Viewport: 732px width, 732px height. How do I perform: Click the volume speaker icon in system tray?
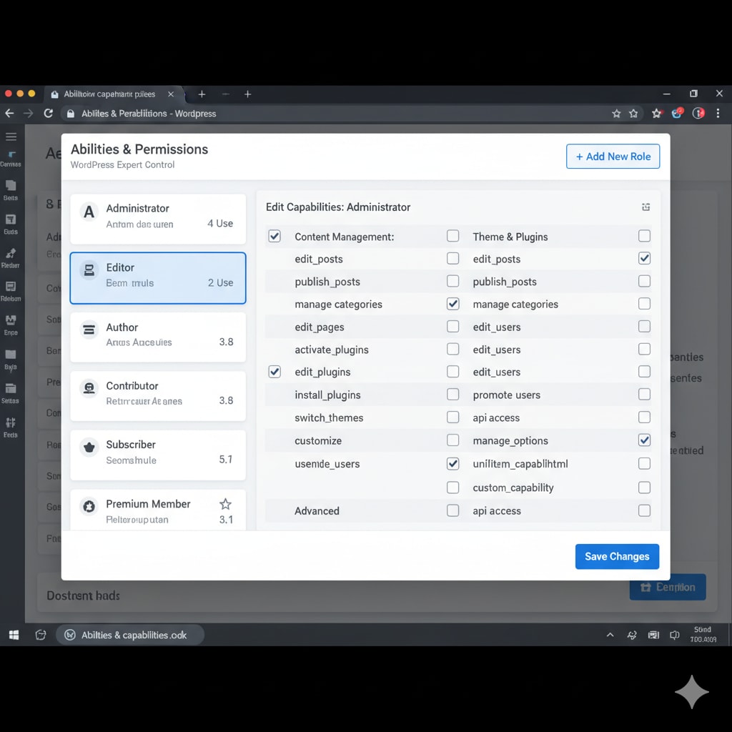674,635
